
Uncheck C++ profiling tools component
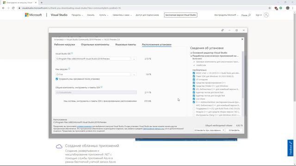pos(194,83)
